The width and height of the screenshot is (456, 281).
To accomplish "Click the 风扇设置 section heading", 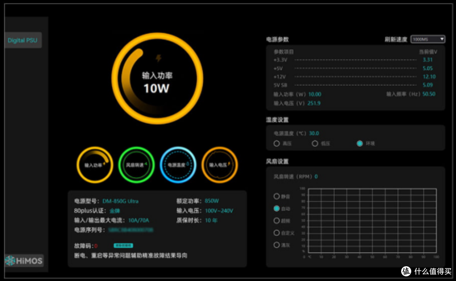I will click(277, 161).
